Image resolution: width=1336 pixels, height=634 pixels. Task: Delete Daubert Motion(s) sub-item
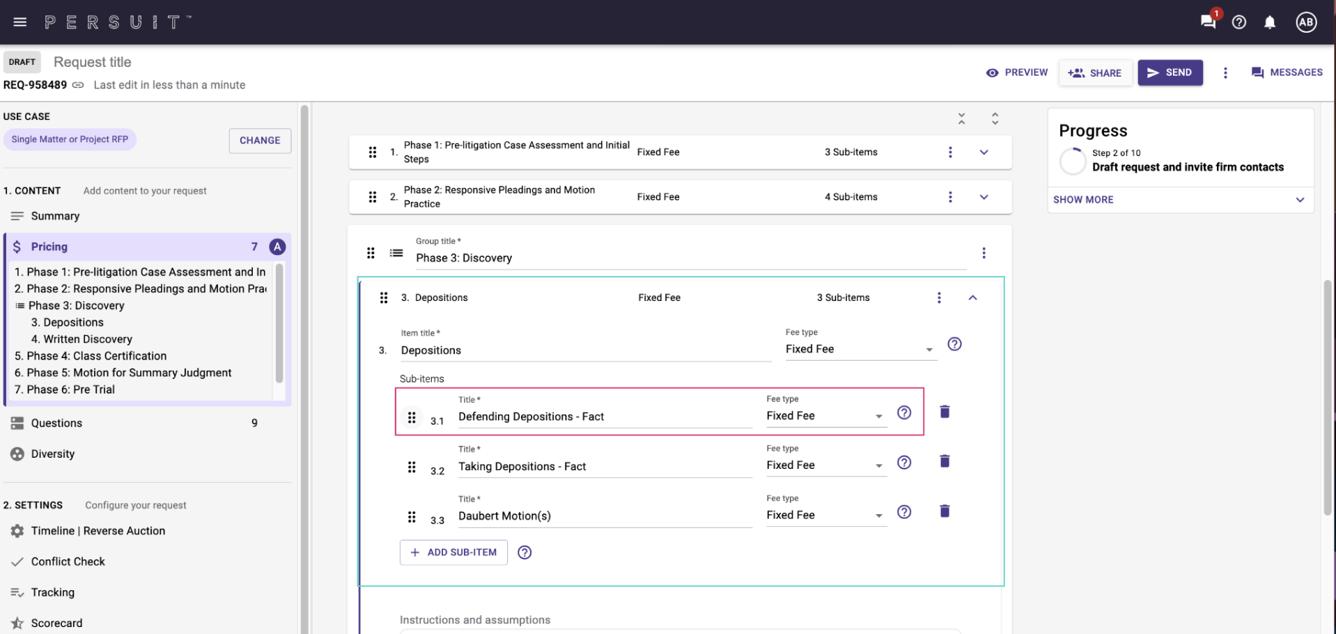tap(945, 511)
